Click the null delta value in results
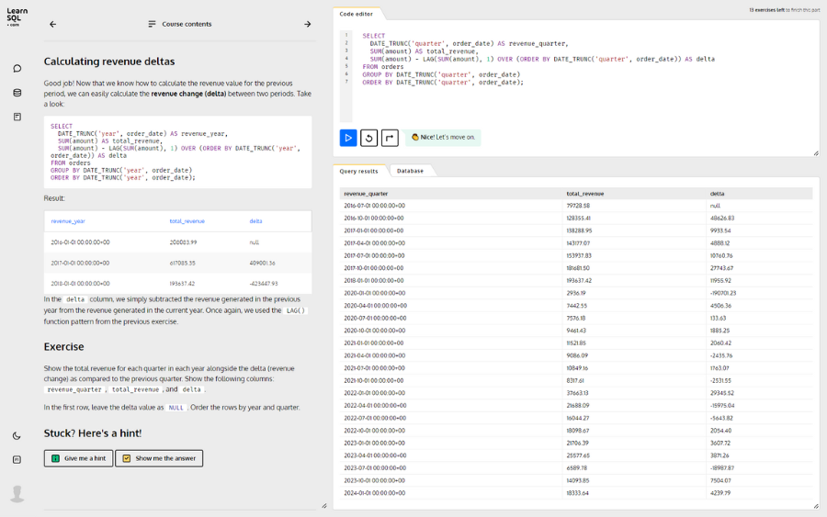 coord(715,206)
